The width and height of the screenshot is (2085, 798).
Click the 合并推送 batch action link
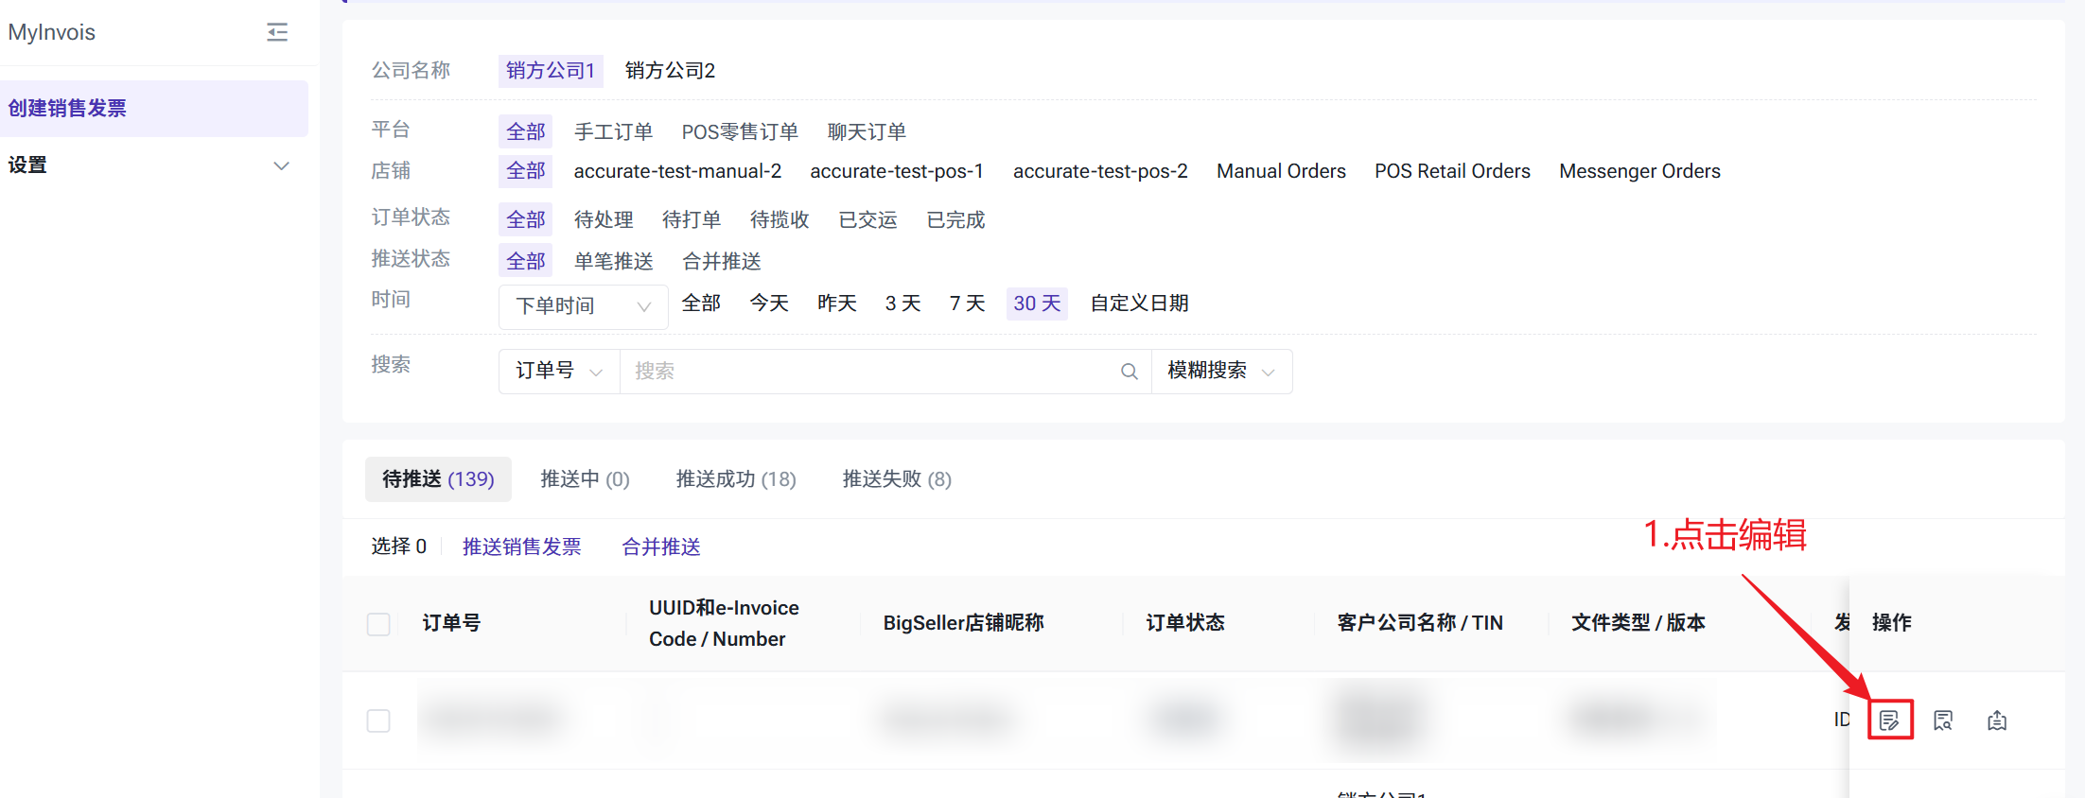(x=660, y=546)
